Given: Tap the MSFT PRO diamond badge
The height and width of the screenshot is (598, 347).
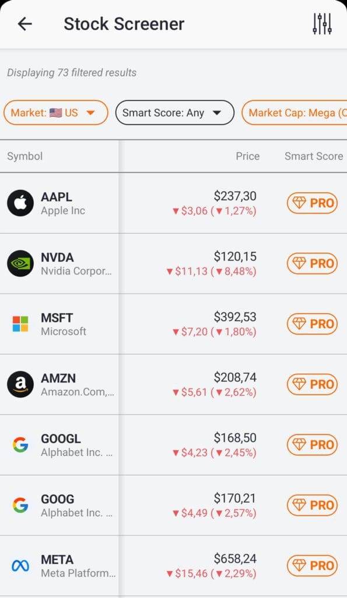Looking at the screenshot, I should coord(312,324).
